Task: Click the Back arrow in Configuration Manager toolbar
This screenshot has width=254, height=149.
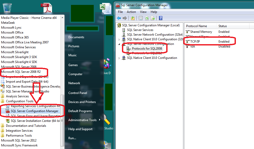Action: pos(119,18)
